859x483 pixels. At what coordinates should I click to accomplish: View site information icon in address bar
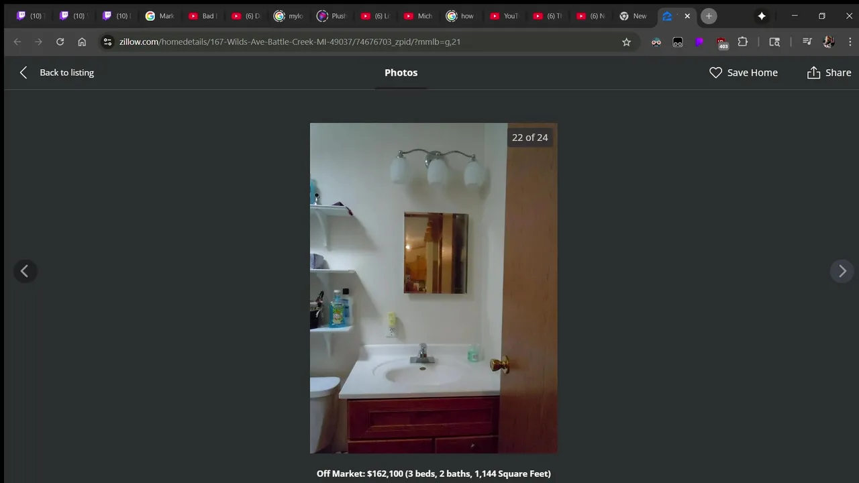point(107,42)
